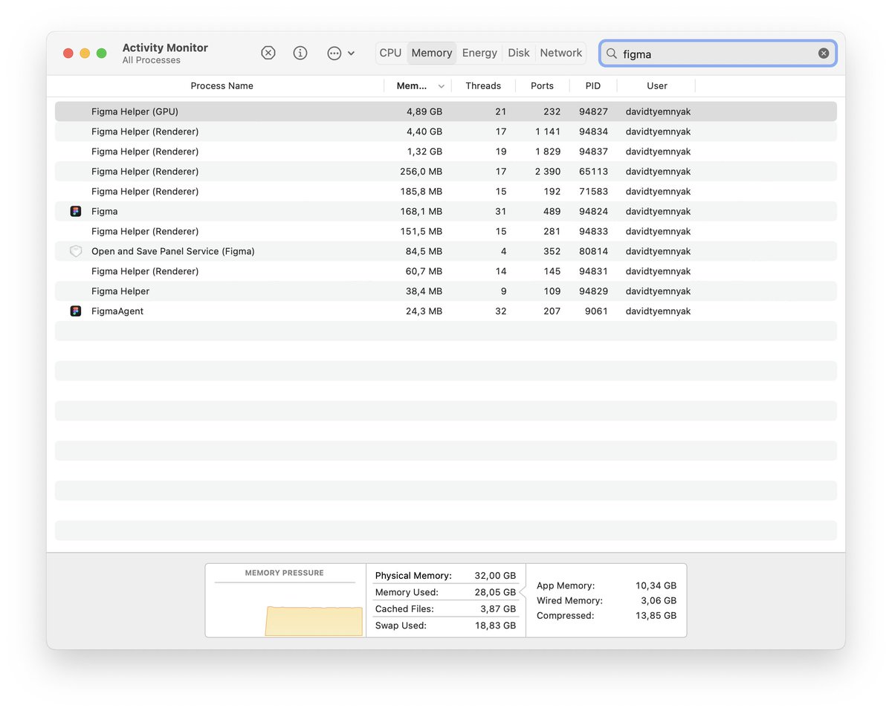Click the Swap Used 18,83 GB entry
This screenshot has width=892, height=711.
click(x=445, y=626)
